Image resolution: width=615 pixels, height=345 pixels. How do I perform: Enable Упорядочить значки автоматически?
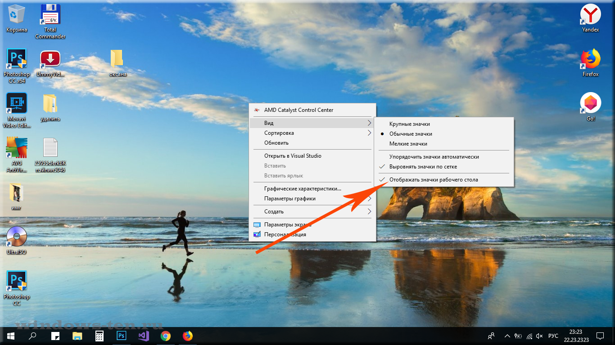(443, 157)
